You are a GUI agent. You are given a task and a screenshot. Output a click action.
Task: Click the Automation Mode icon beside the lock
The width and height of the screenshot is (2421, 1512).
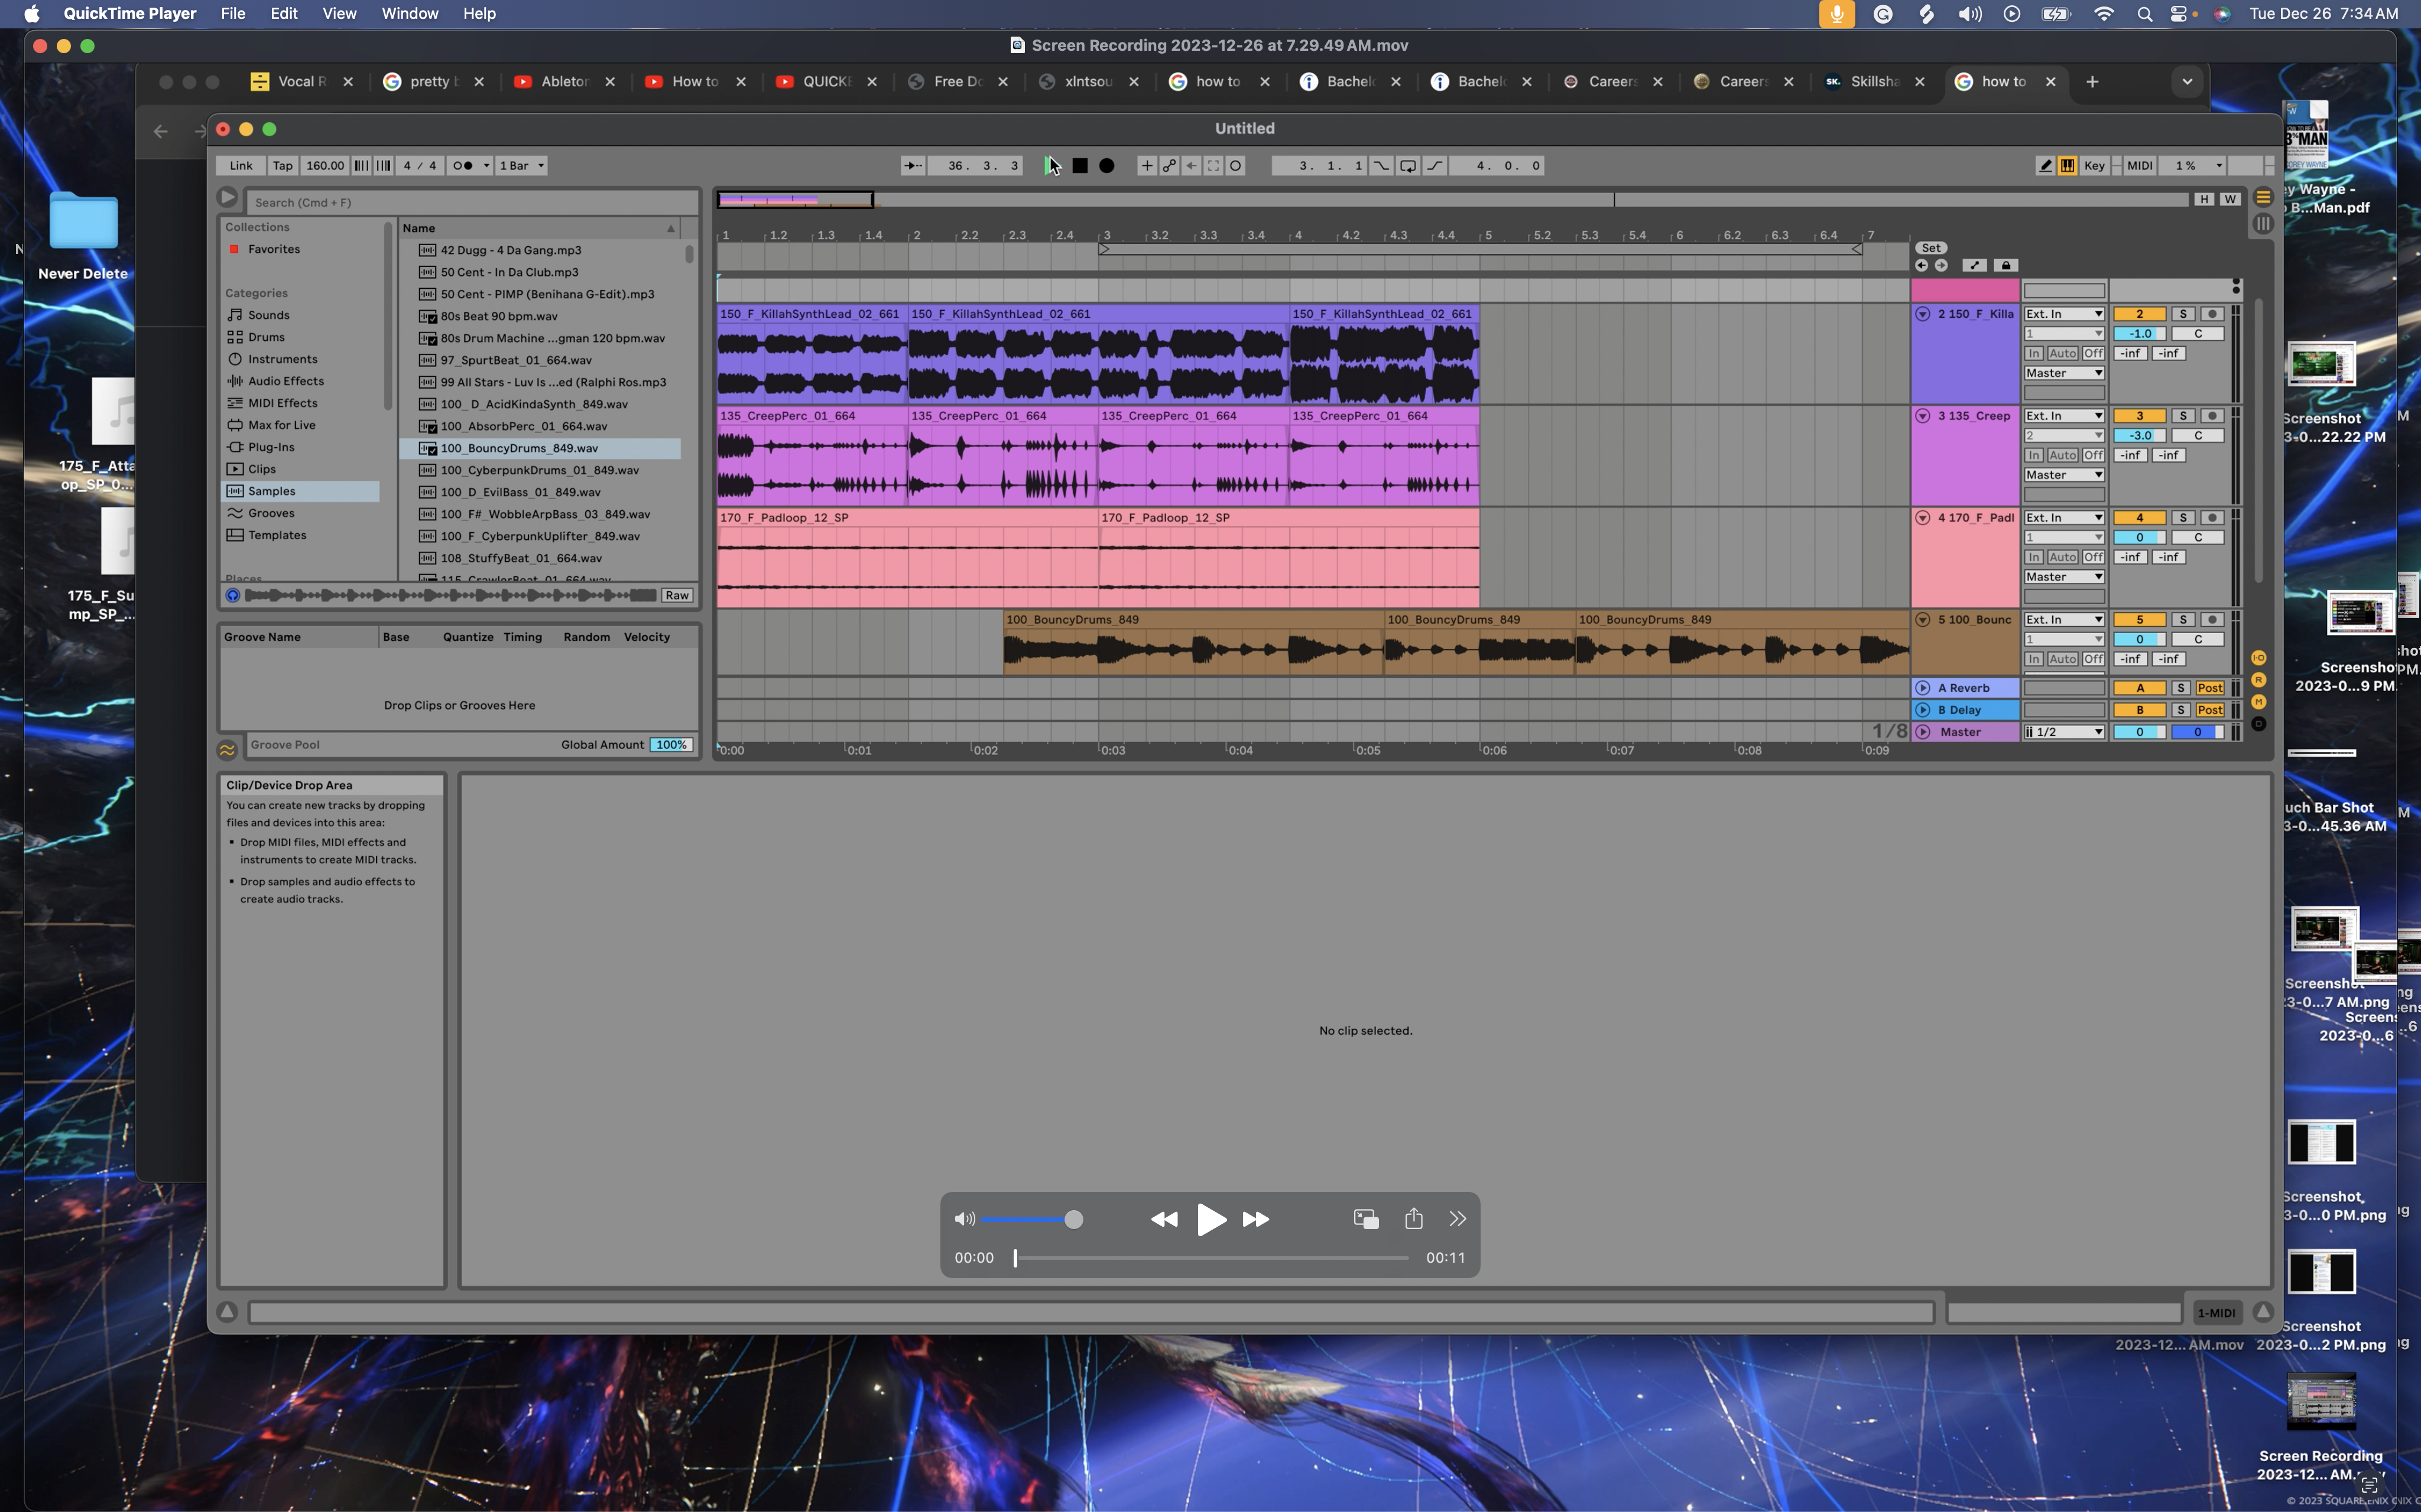point(1974,266)
